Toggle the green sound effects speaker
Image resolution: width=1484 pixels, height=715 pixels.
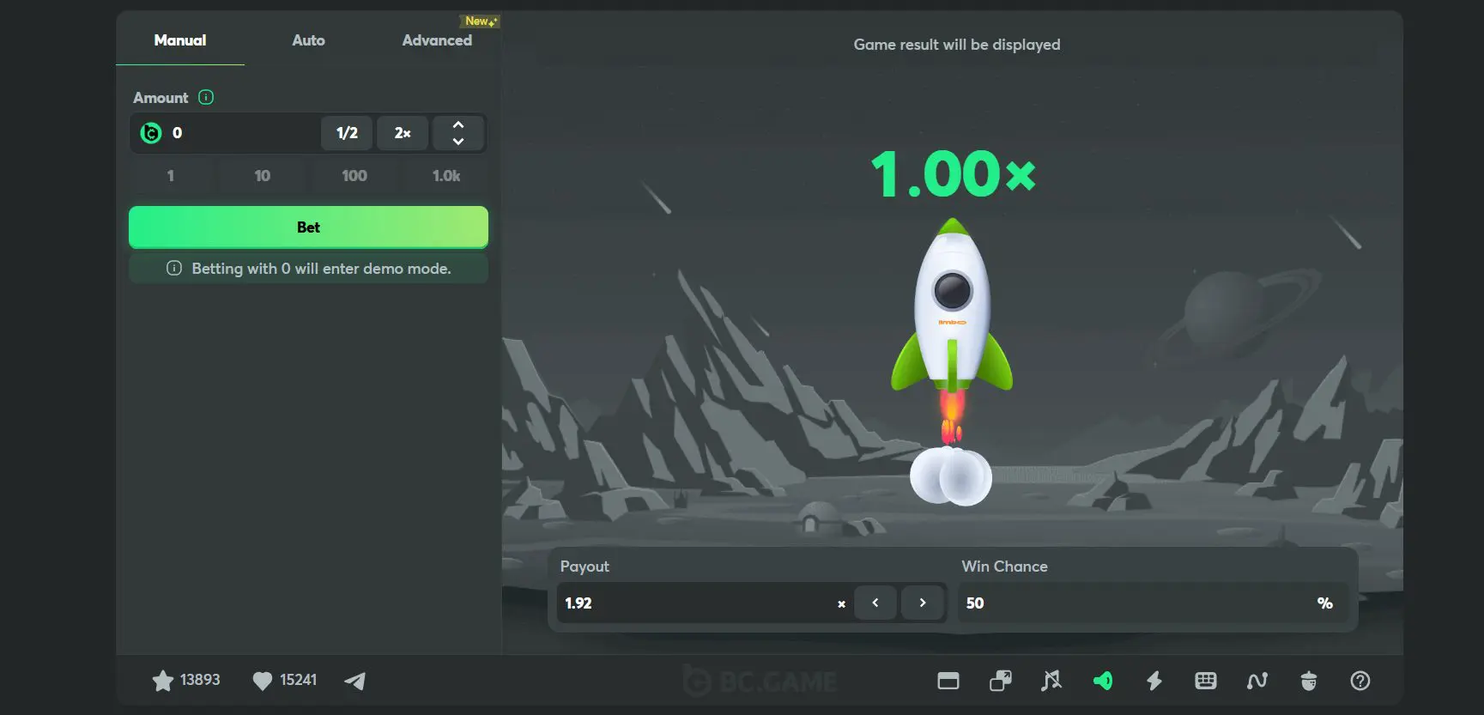point(1103,681)
